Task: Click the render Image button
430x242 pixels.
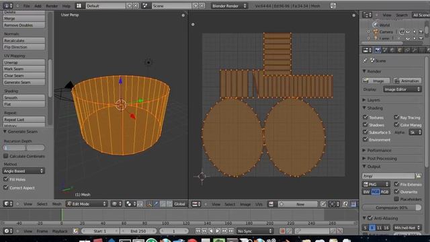Action: click(x=376, y=81)
